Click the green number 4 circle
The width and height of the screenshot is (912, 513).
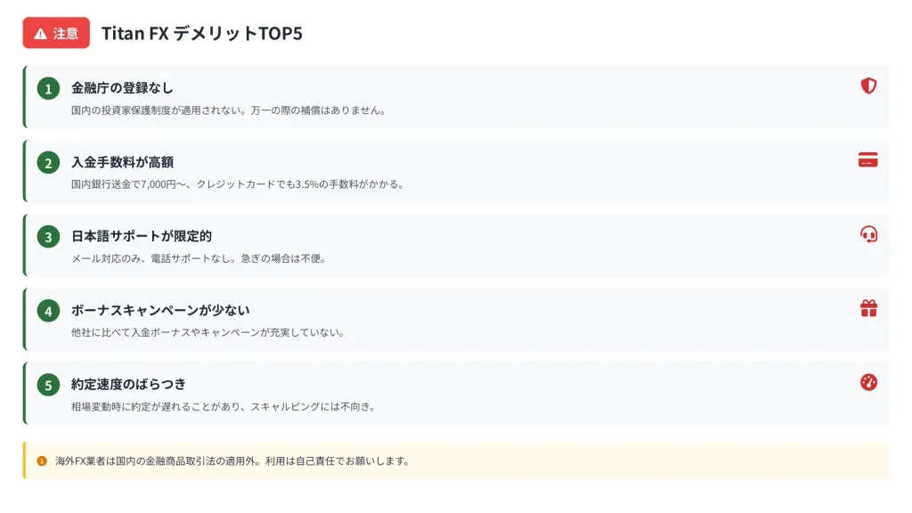[48, 311]
